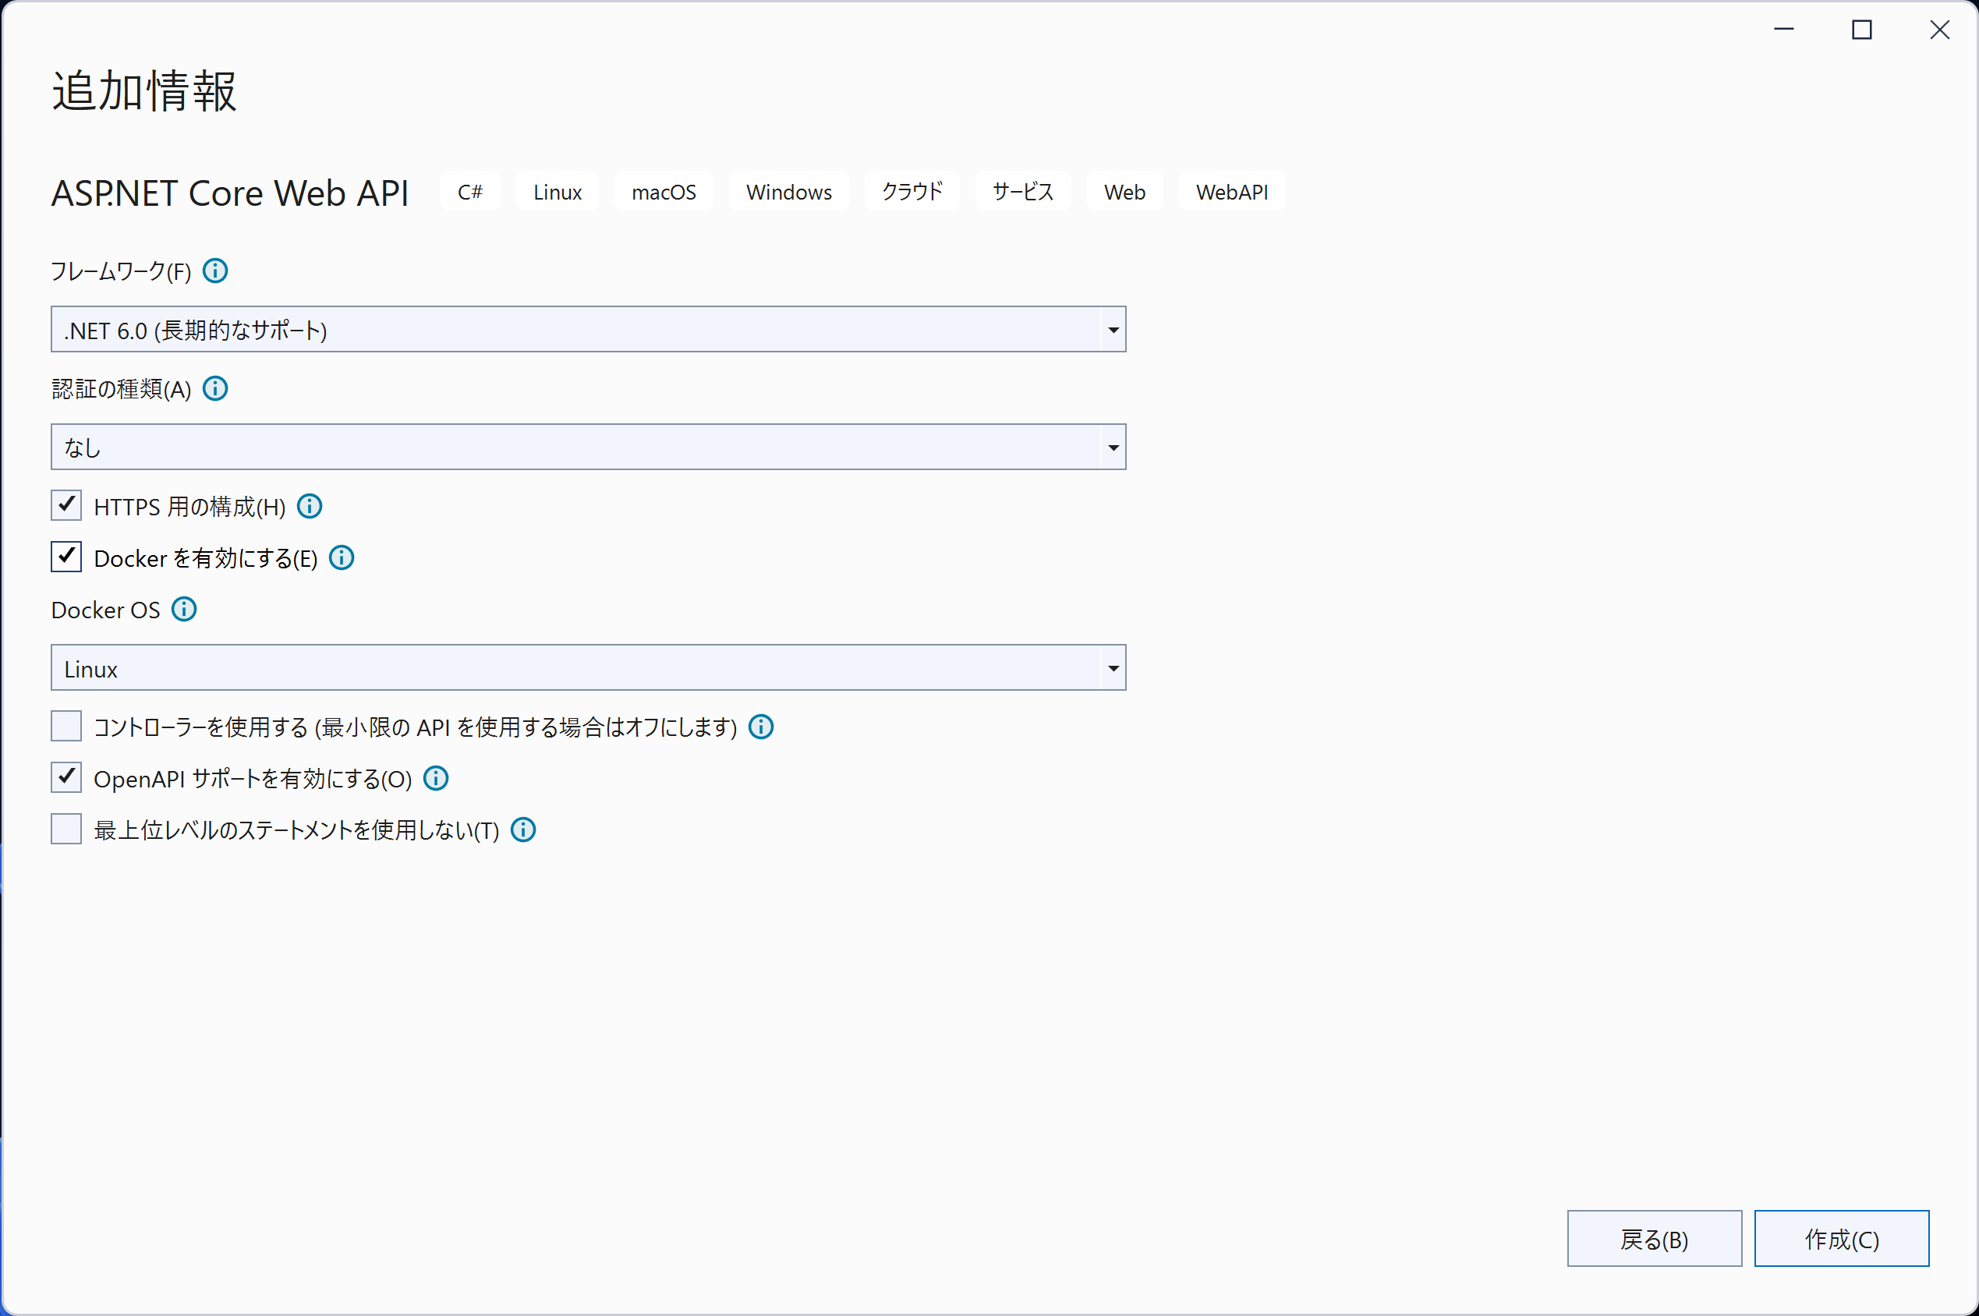Screen dimensions: 1979x1316
Task: Open the 認証の種類 dropdown showing なし
Action: click(589, 448)
